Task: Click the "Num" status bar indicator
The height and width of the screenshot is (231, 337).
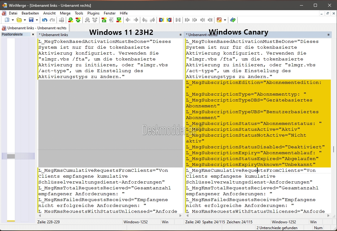Action: (x=318, y=228)
